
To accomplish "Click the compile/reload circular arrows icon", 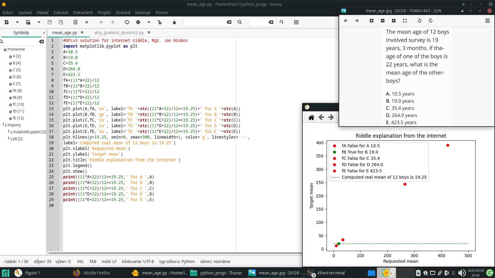I will pos(127,22).
